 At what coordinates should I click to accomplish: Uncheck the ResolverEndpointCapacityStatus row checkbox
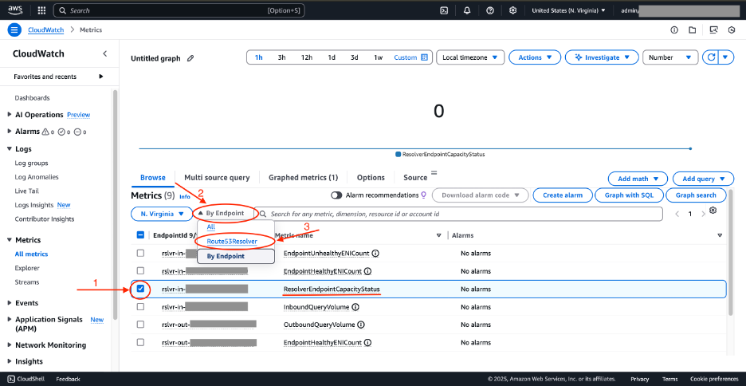[x=140, y=289]
